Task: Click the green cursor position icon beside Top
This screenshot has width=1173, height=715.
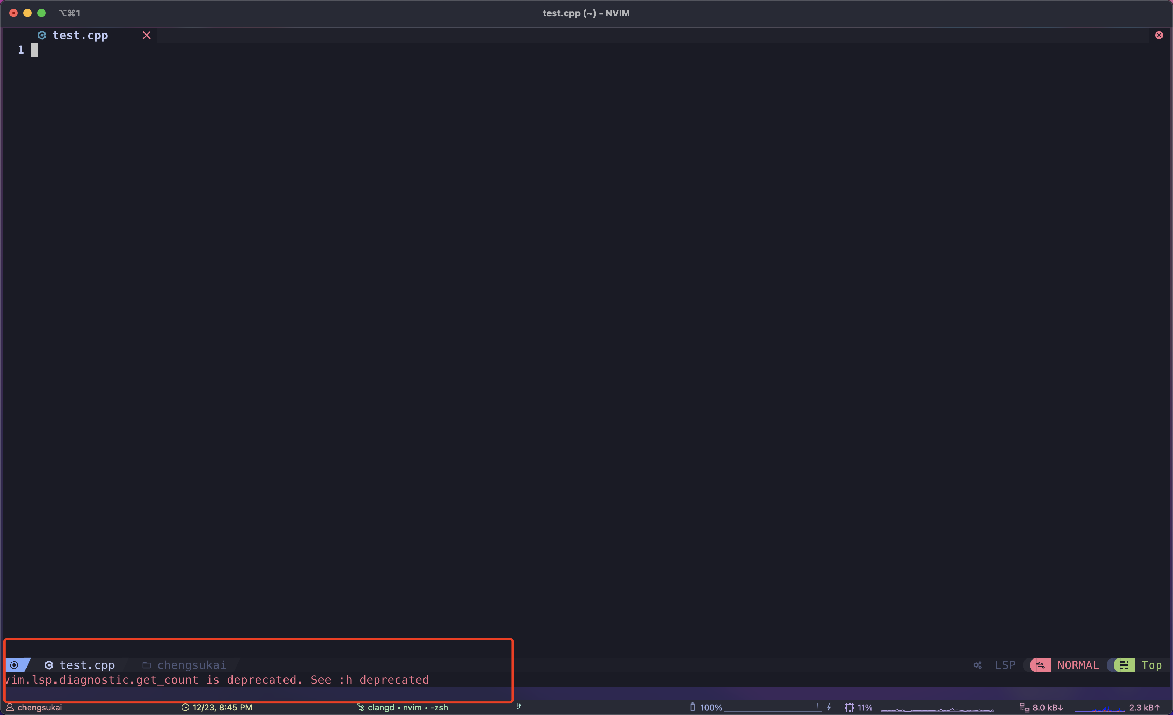Action: tap(1124, 665)
